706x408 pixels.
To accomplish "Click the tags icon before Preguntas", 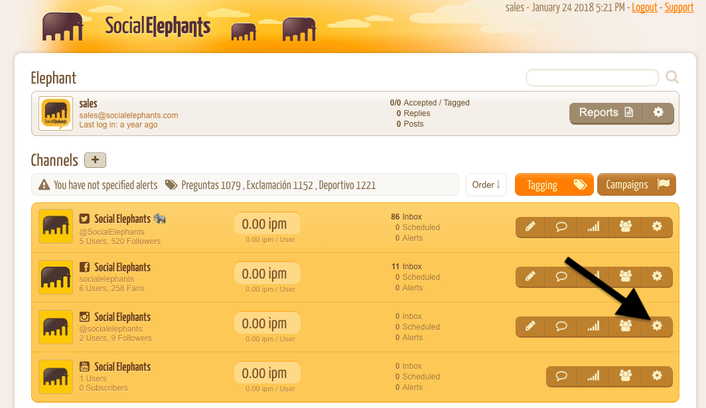I will tap(171, 184).
